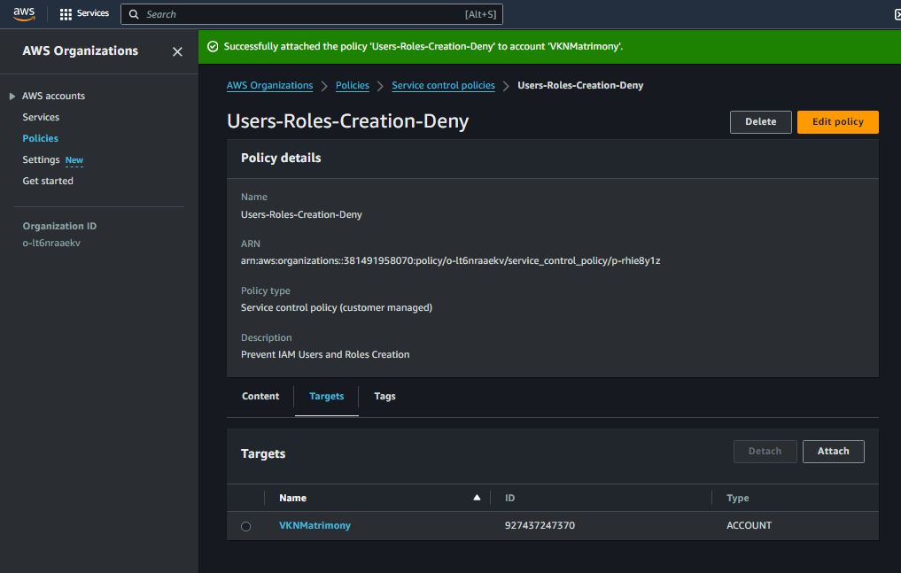901x573 pixels.
Task: Open the VKNMatrimony account link
Action: tap(315, 525)
